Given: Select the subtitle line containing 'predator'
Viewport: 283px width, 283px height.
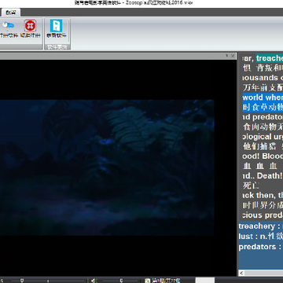Looking at the screenshot, I should 263,117.
